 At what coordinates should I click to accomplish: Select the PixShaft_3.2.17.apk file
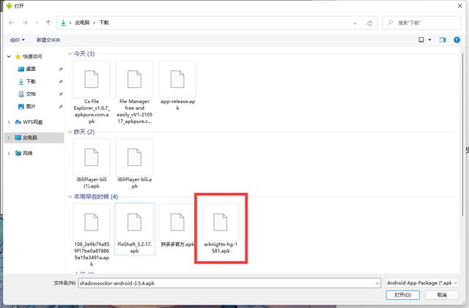pyautogui.click(x=135, y=228)
